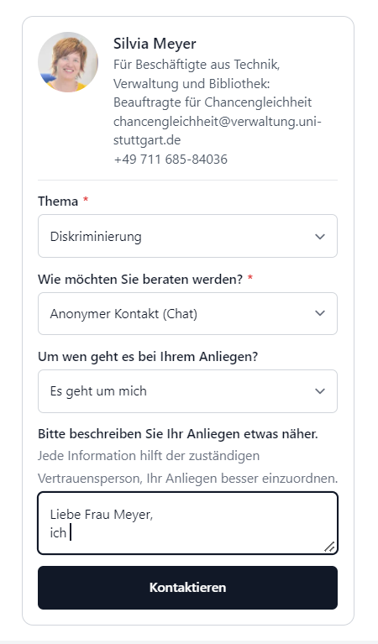Open the Thema dropdown showing Diskriminierung

click(188, 236)
